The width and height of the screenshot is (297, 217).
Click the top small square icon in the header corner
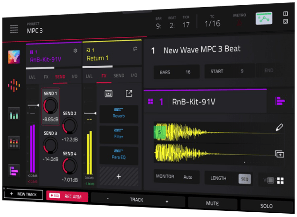(286, 14)
